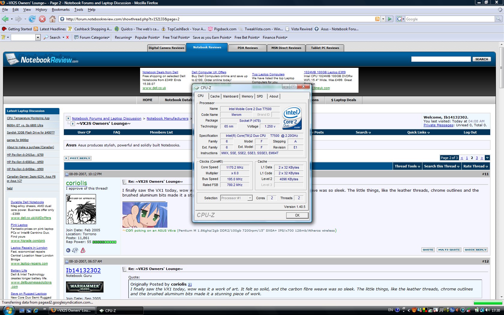Viewport: 504px width, 315px height.
Task: Stop loading with the red X button
Action: 42,19
